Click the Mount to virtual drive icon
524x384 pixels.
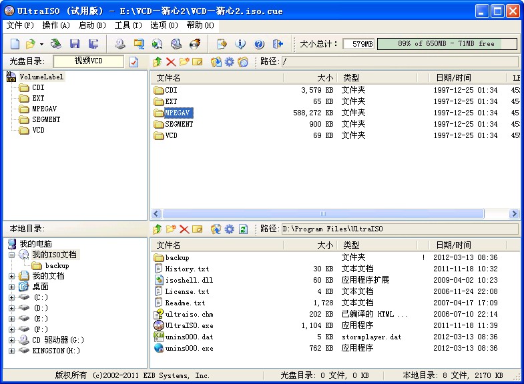pyautogui.click(x=176, y=44)
